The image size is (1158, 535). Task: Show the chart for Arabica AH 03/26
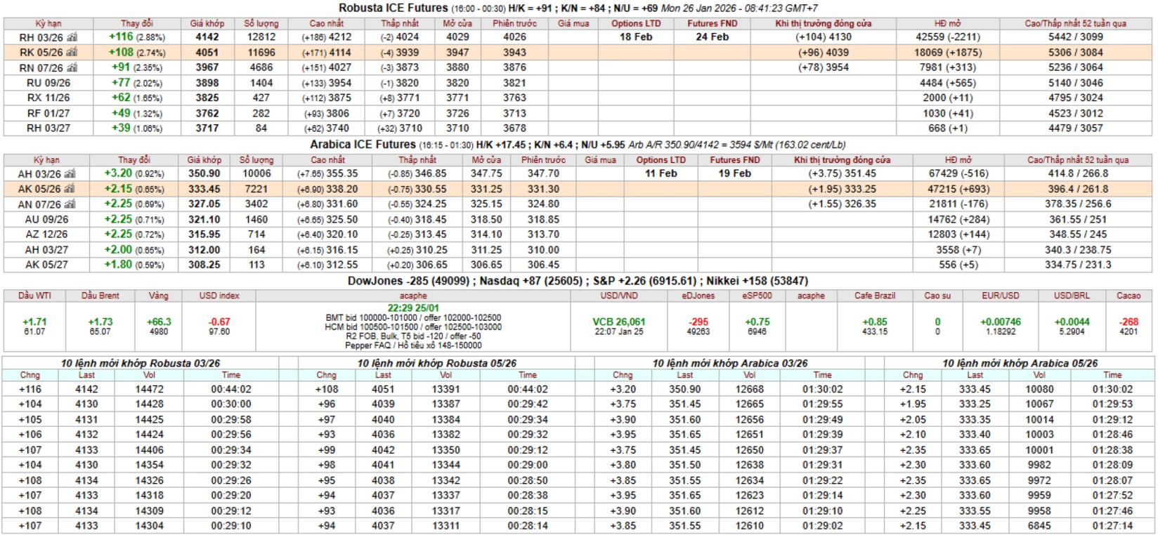coord(70,174)
